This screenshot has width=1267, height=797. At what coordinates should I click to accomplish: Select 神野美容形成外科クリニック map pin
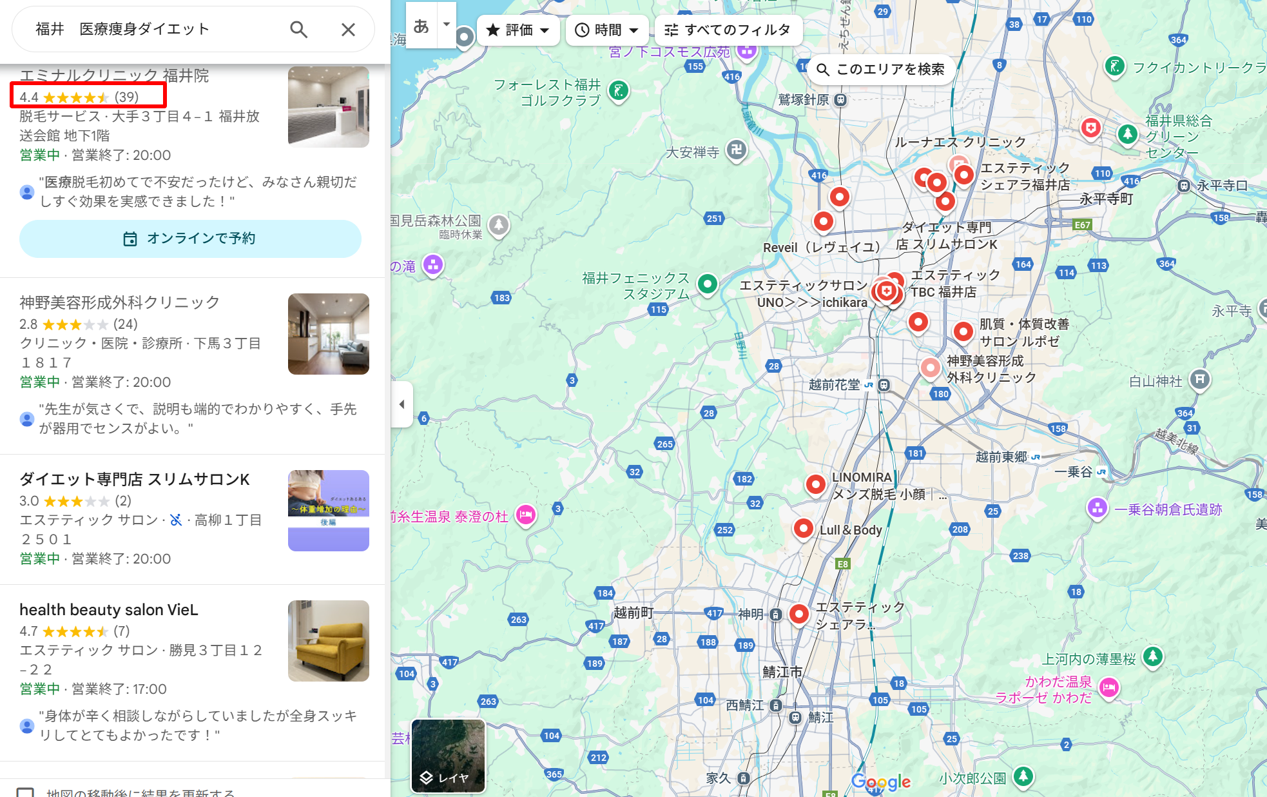(x=930, y=368)
